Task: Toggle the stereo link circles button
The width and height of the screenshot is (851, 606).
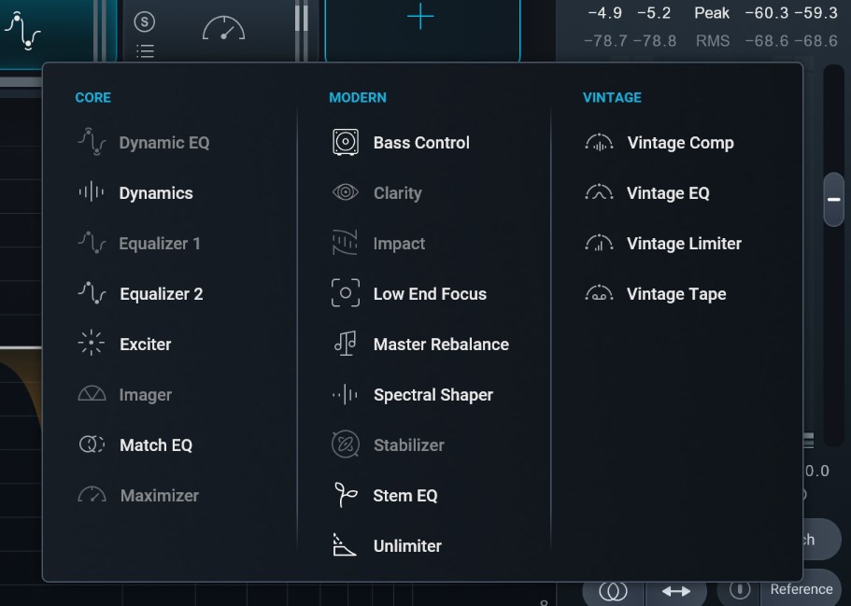Action: coord(613,591)
